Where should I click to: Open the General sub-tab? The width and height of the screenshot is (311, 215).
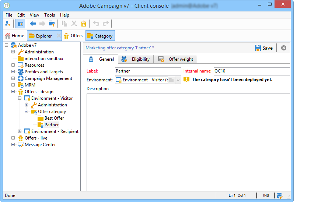coord(101,59)
